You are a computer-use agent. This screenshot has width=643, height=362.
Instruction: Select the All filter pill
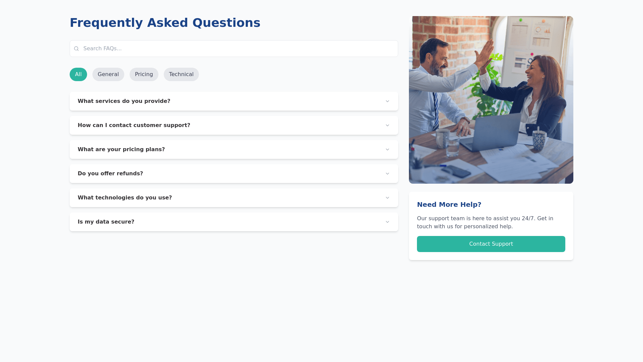(x=78, y=74)
